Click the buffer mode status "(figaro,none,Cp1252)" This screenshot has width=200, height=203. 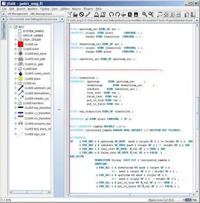[x=161, y=200]
